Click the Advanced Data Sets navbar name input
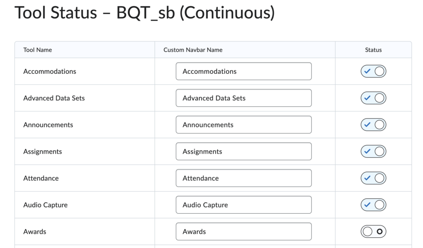The height and width of the screenshot is (248, 423). click(x=244, y=98)
